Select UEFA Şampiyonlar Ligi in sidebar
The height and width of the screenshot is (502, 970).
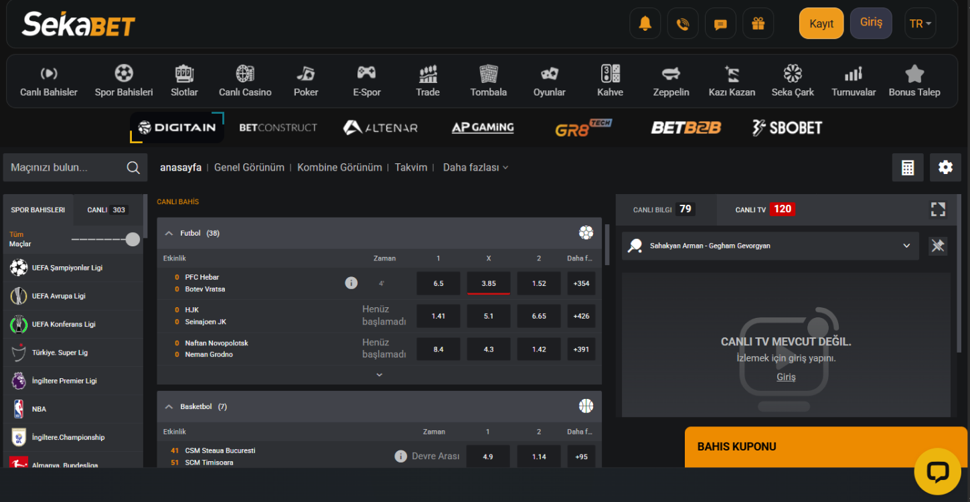pyautogui.click(x=73, y=268)
